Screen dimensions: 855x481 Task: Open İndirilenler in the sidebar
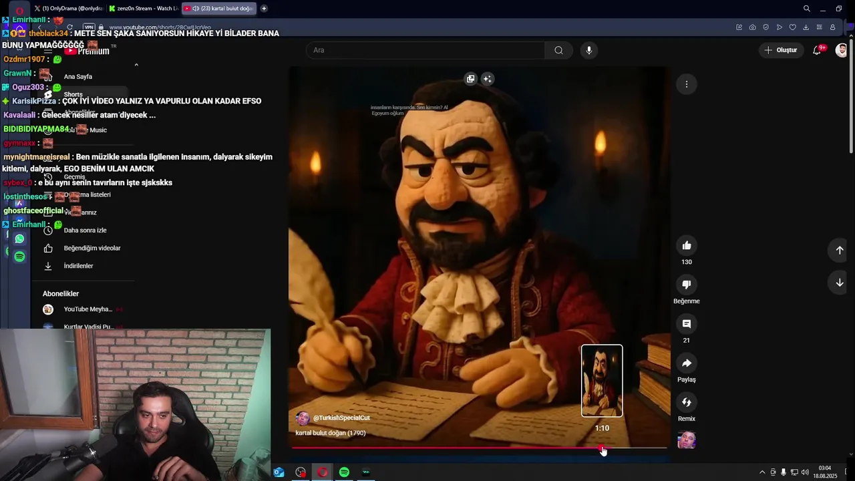click(x=83, y=266)
